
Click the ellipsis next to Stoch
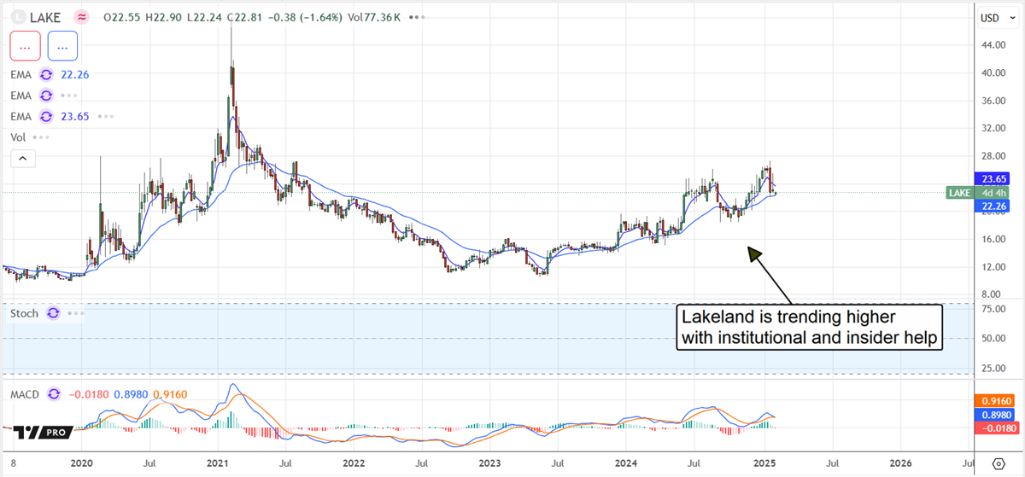point(74,313)
